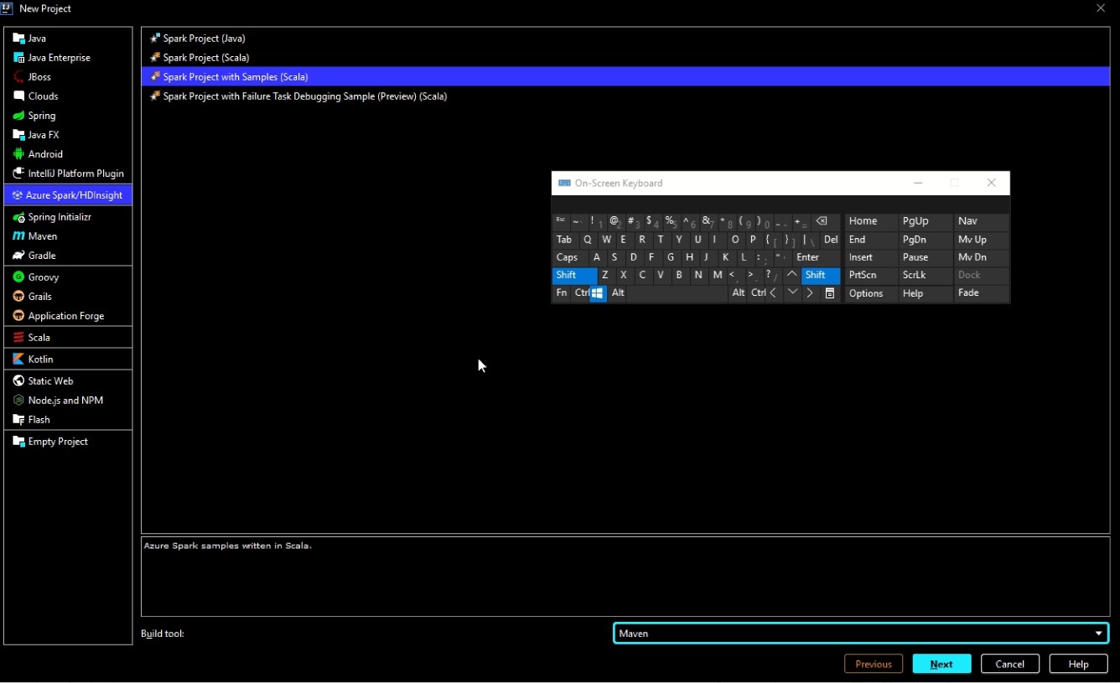The image size is (1120, 683).
Task: Select Kotlin project category
Action: click(68, 360)
